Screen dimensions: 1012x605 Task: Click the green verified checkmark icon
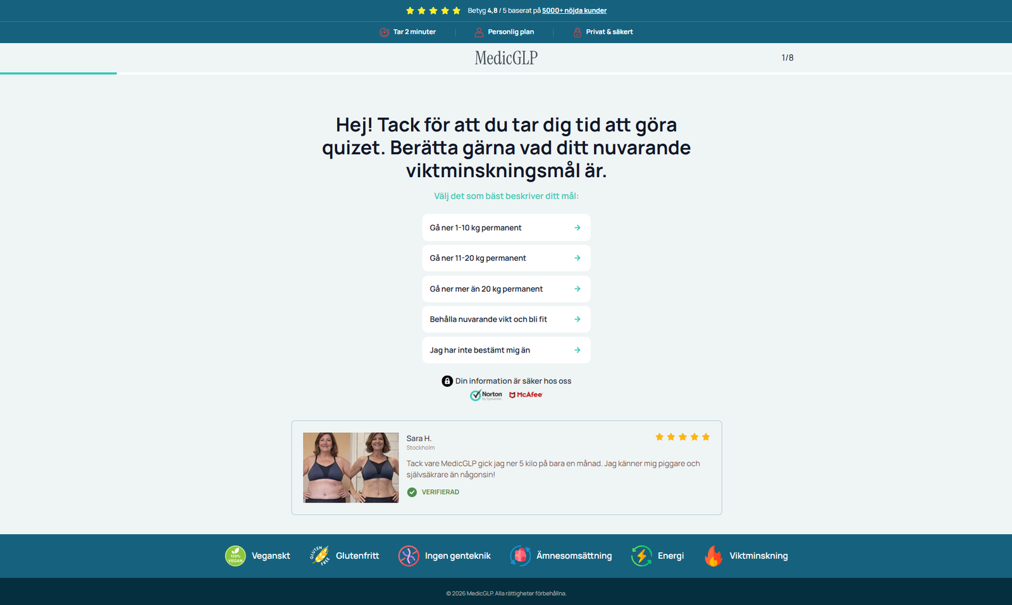[412, 492]
